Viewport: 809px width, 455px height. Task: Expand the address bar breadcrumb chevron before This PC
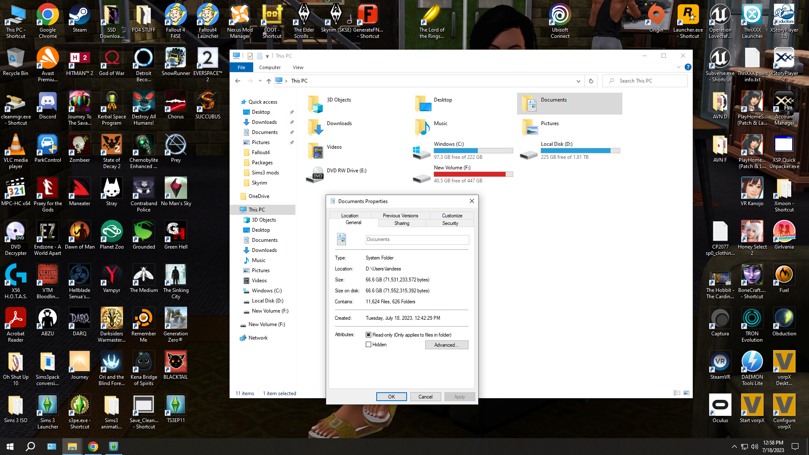(286, 81)
